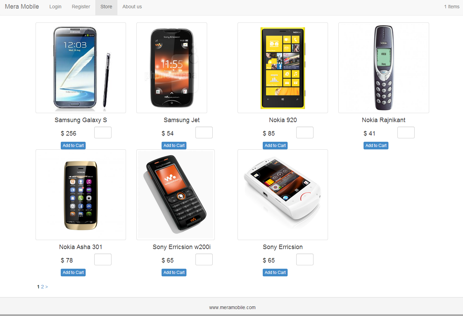
Task: Add Nokia Rajnikant to cart
Action: point(376,146)
